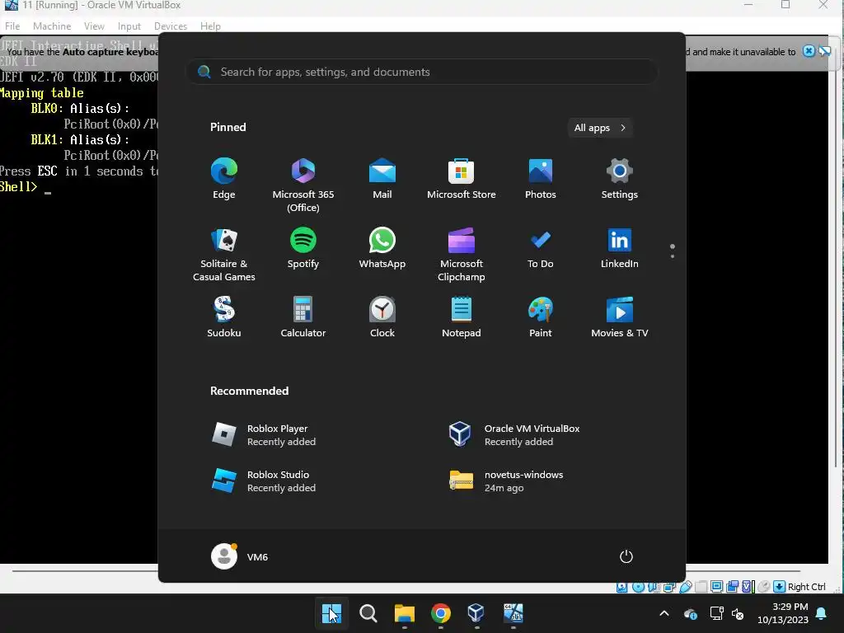Dismiss the VirtualBox keyboard capture notification

pos(809,51)
